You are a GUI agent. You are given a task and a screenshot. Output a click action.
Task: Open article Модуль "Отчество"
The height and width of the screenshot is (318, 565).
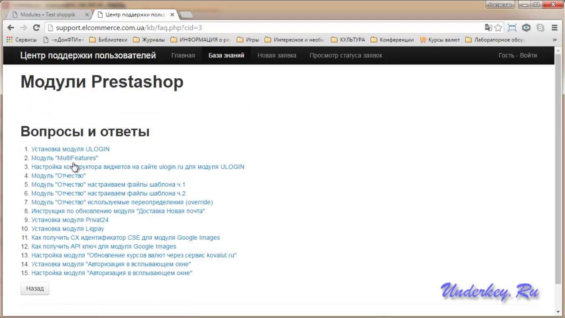[59, 176]
